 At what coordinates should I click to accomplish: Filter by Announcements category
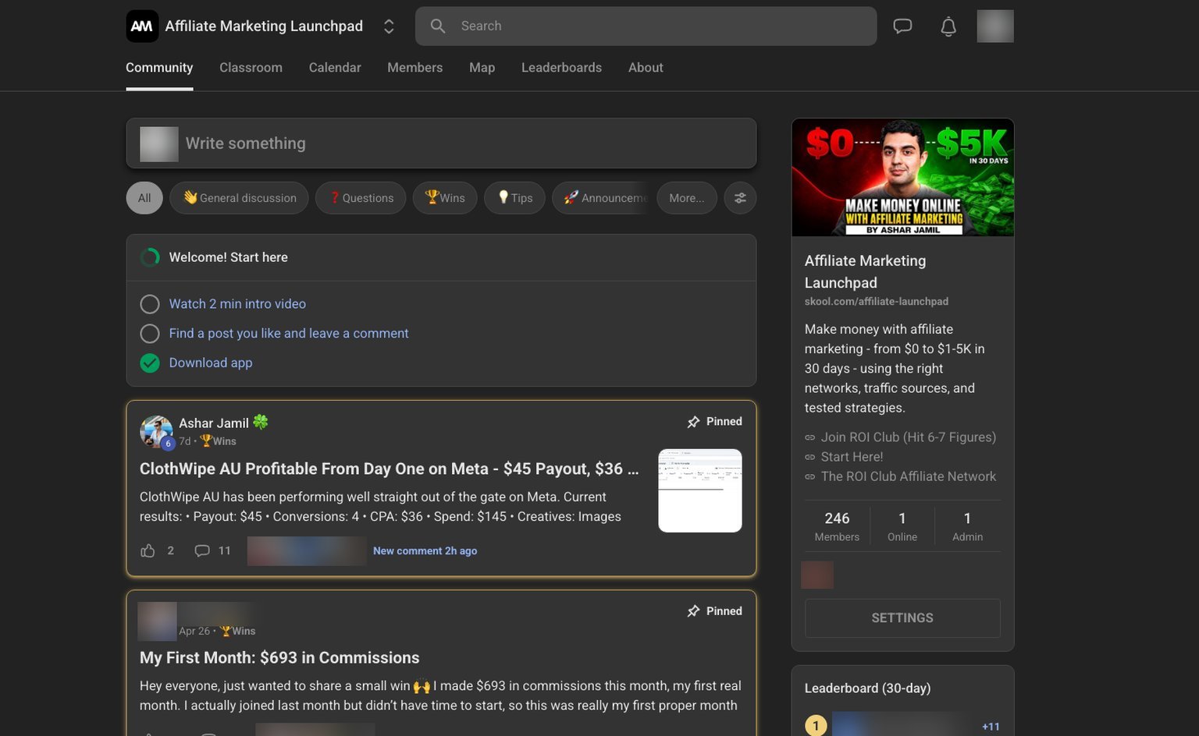point(601,198)
